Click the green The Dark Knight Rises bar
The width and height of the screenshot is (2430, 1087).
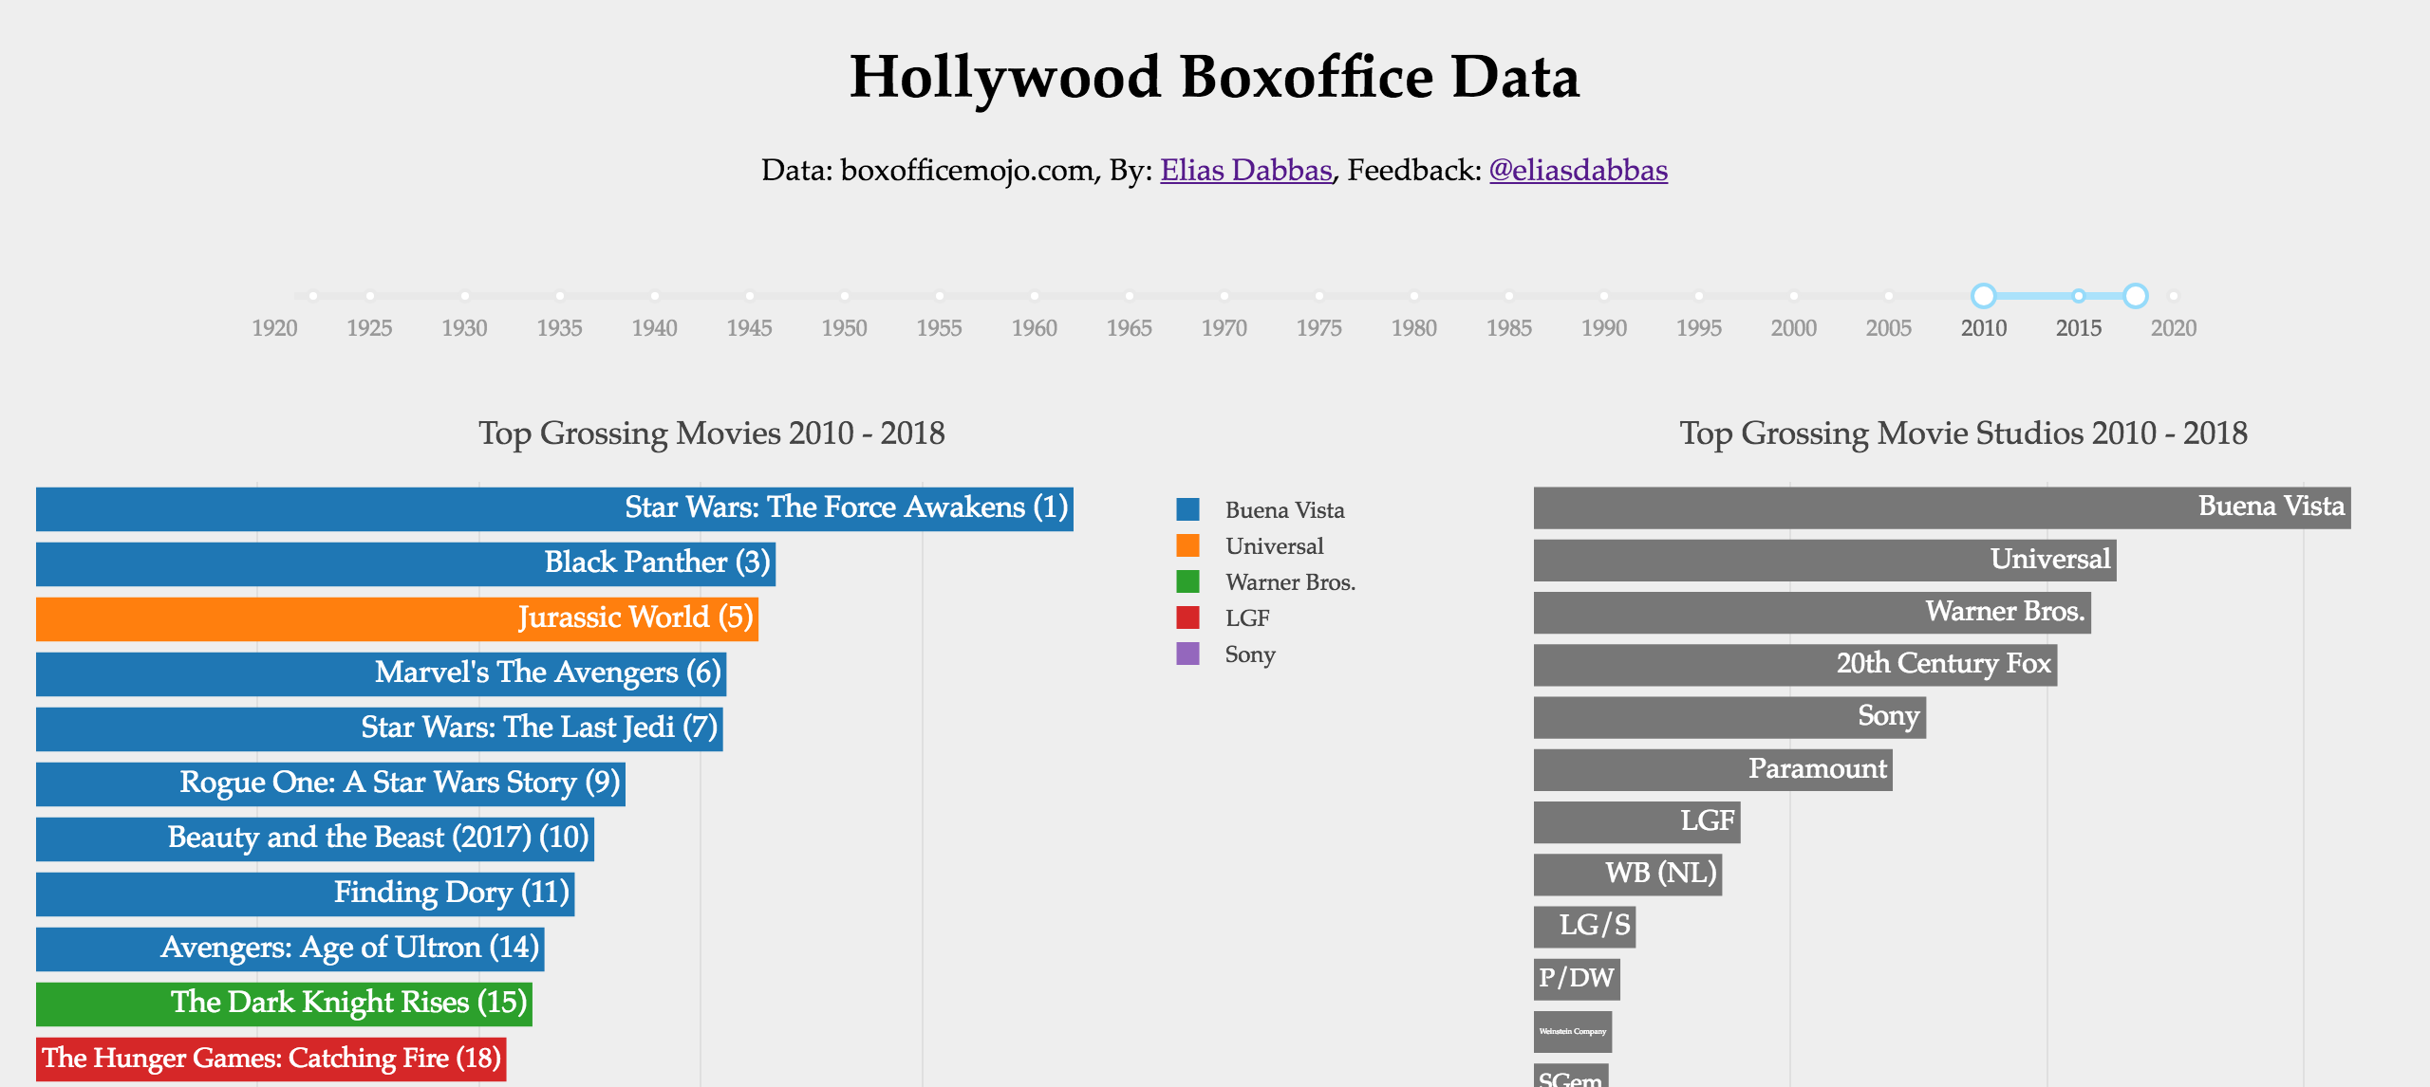pyautogui.click(x=284, y=1004)
